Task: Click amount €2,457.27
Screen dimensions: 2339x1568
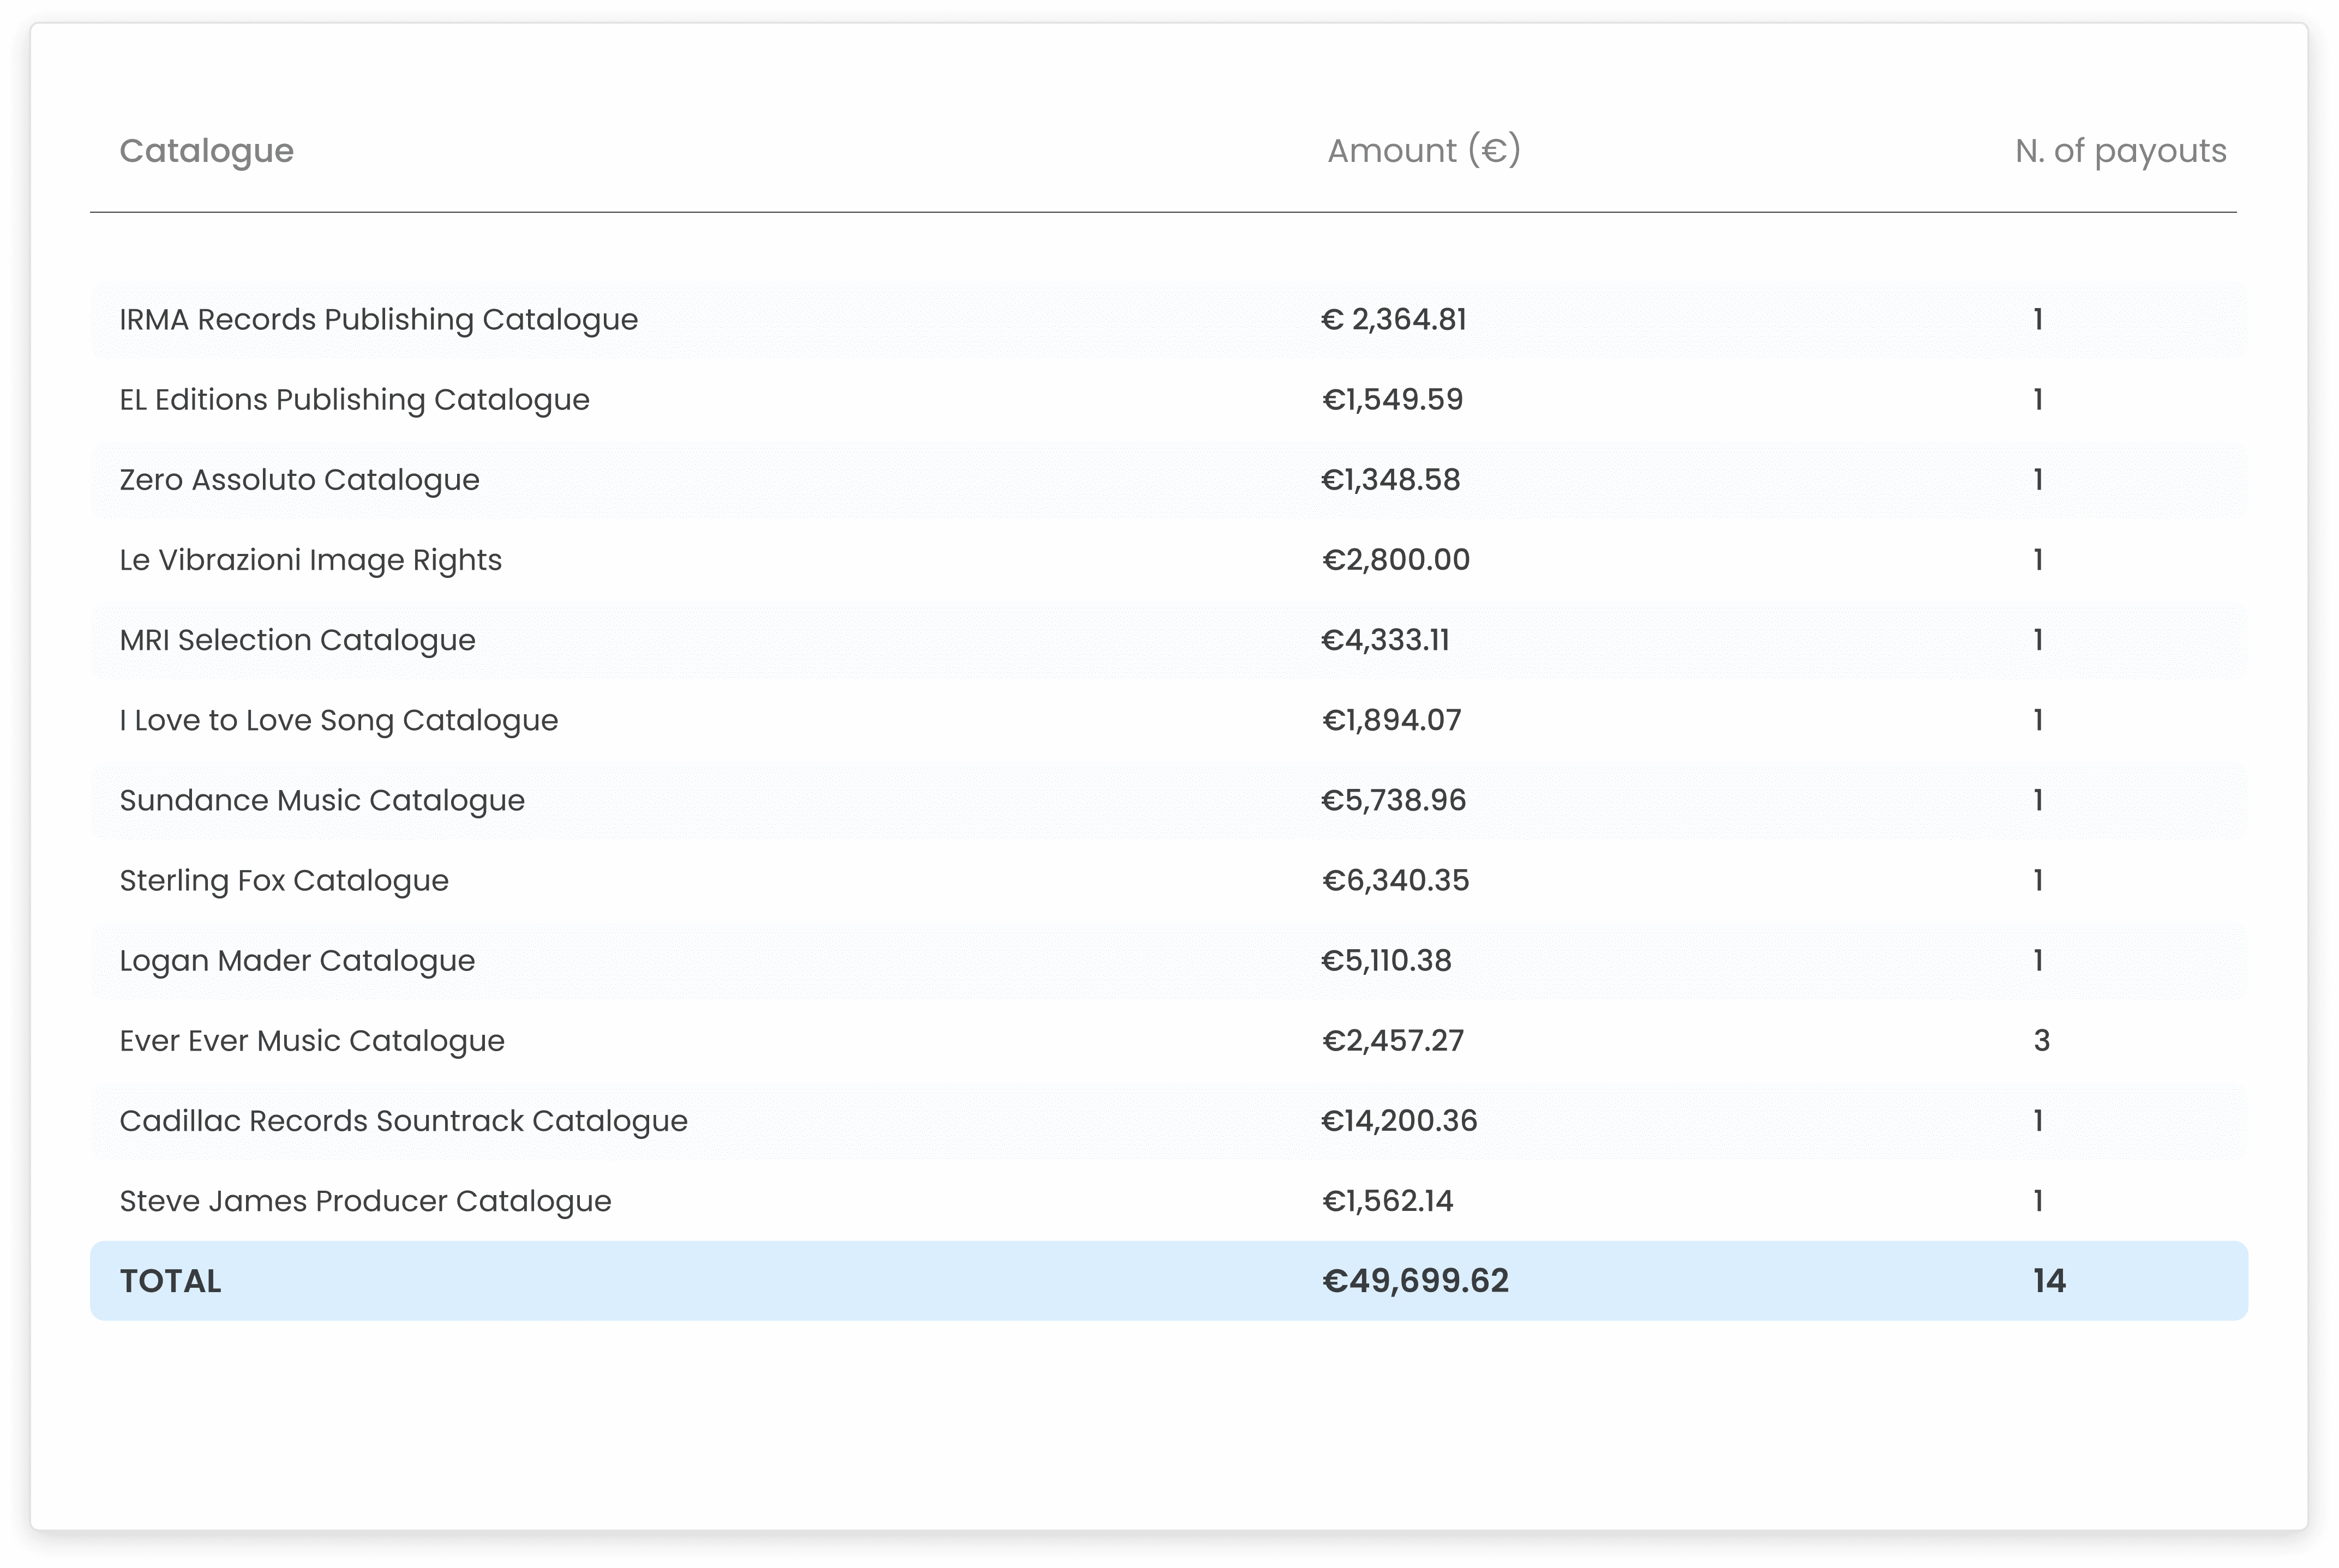Action: pos(1393,1041)
